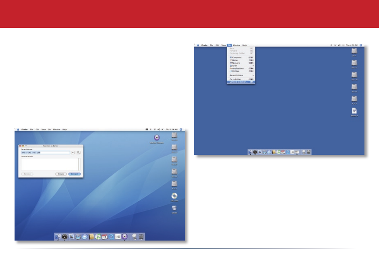Screen dimensions: 379x262
Task: Click the clock reading Tue 4:28 PM
Action: coord(352,45)
